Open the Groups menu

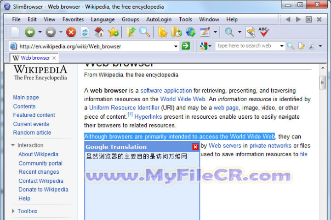click(x=130, y=19)
